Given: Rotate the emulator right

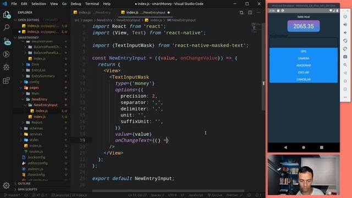Looking at the screenshot, I should 345,49.
